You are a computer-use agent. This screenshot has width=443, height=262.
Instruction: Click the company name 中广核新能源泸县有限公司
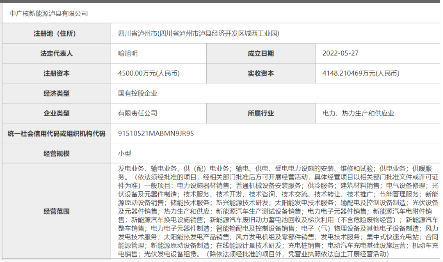[x=49, y=14]
